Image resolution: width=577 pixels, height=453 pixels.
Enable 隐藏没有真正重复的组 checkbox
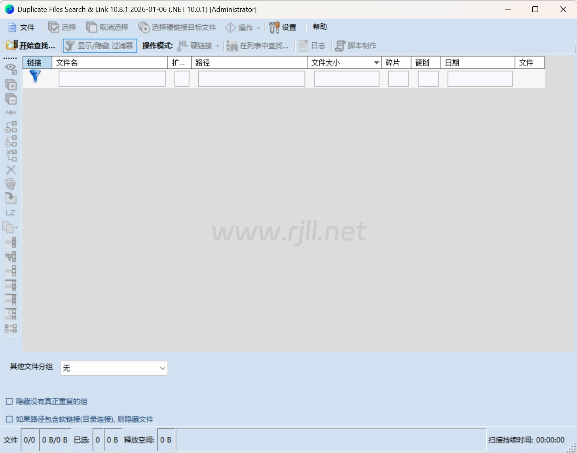(x=9, y=402)
